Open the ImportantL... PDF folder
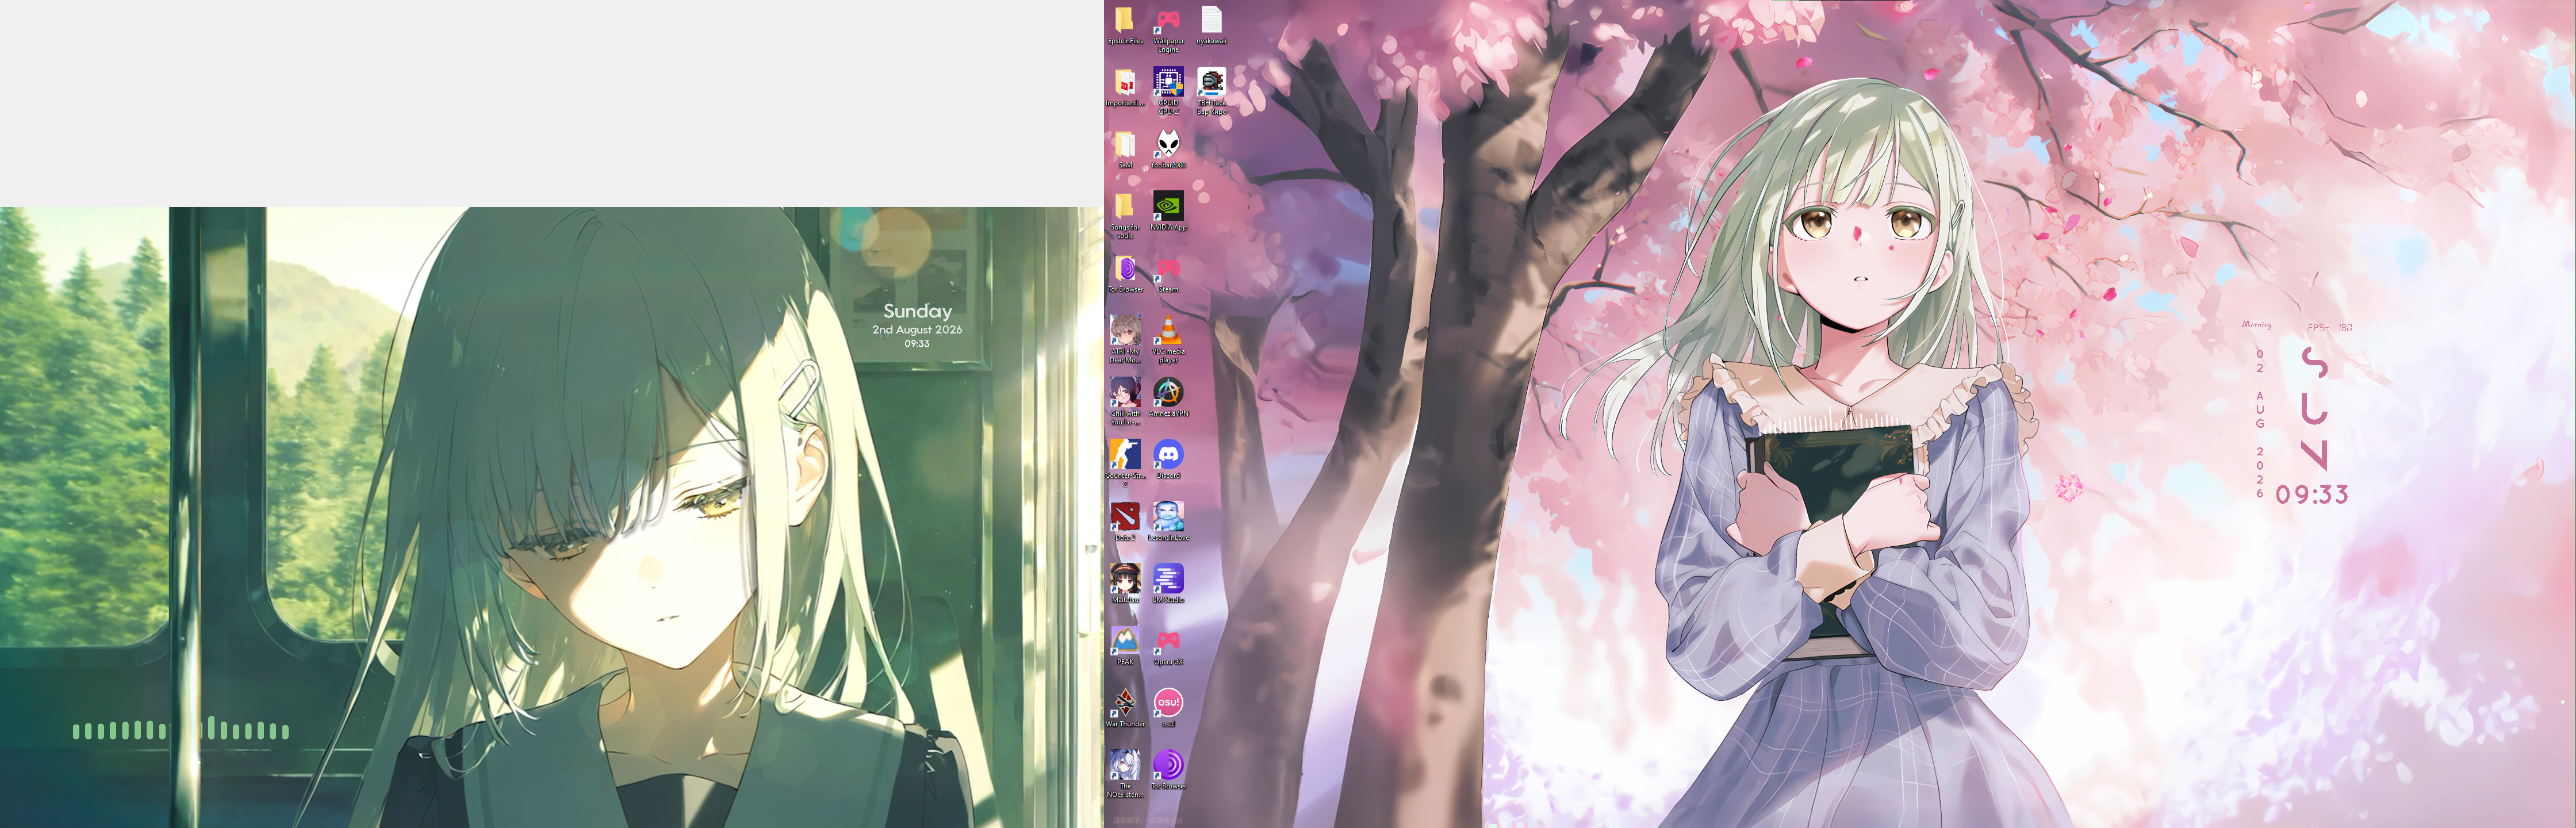This screenshot has height=828, width=2576. coord(1125,87)
